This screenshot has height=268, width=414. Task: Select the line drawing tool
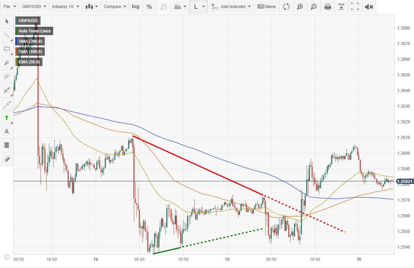pos(7,35)
